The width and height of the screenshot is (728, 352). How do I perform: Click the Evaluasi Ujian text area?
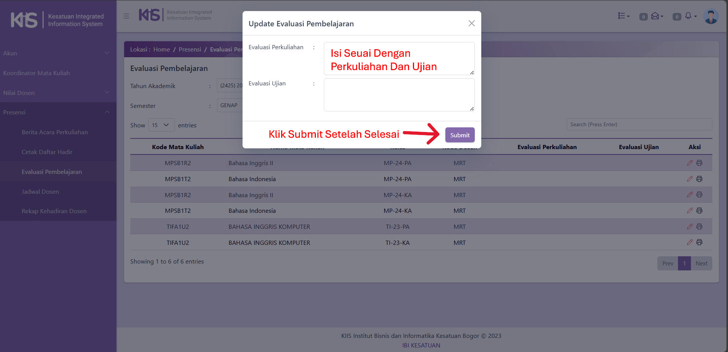click(x=399, y=95)
